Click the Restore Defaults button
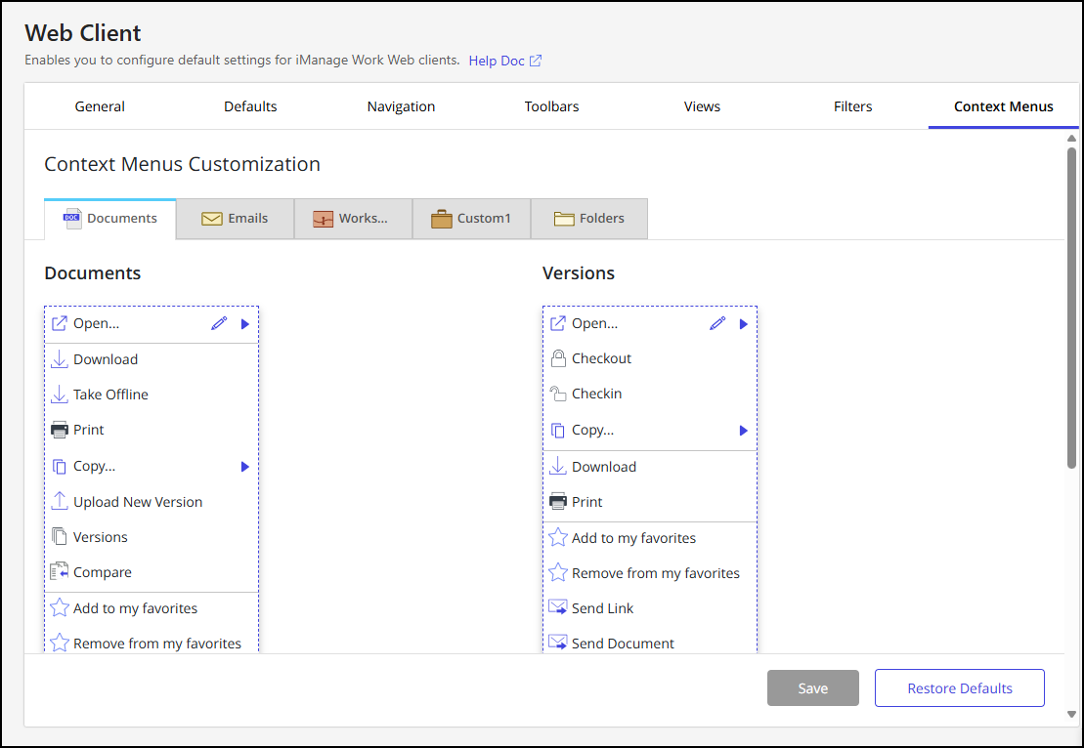The width and height of the screenshot is (1084, 748). 960,687
